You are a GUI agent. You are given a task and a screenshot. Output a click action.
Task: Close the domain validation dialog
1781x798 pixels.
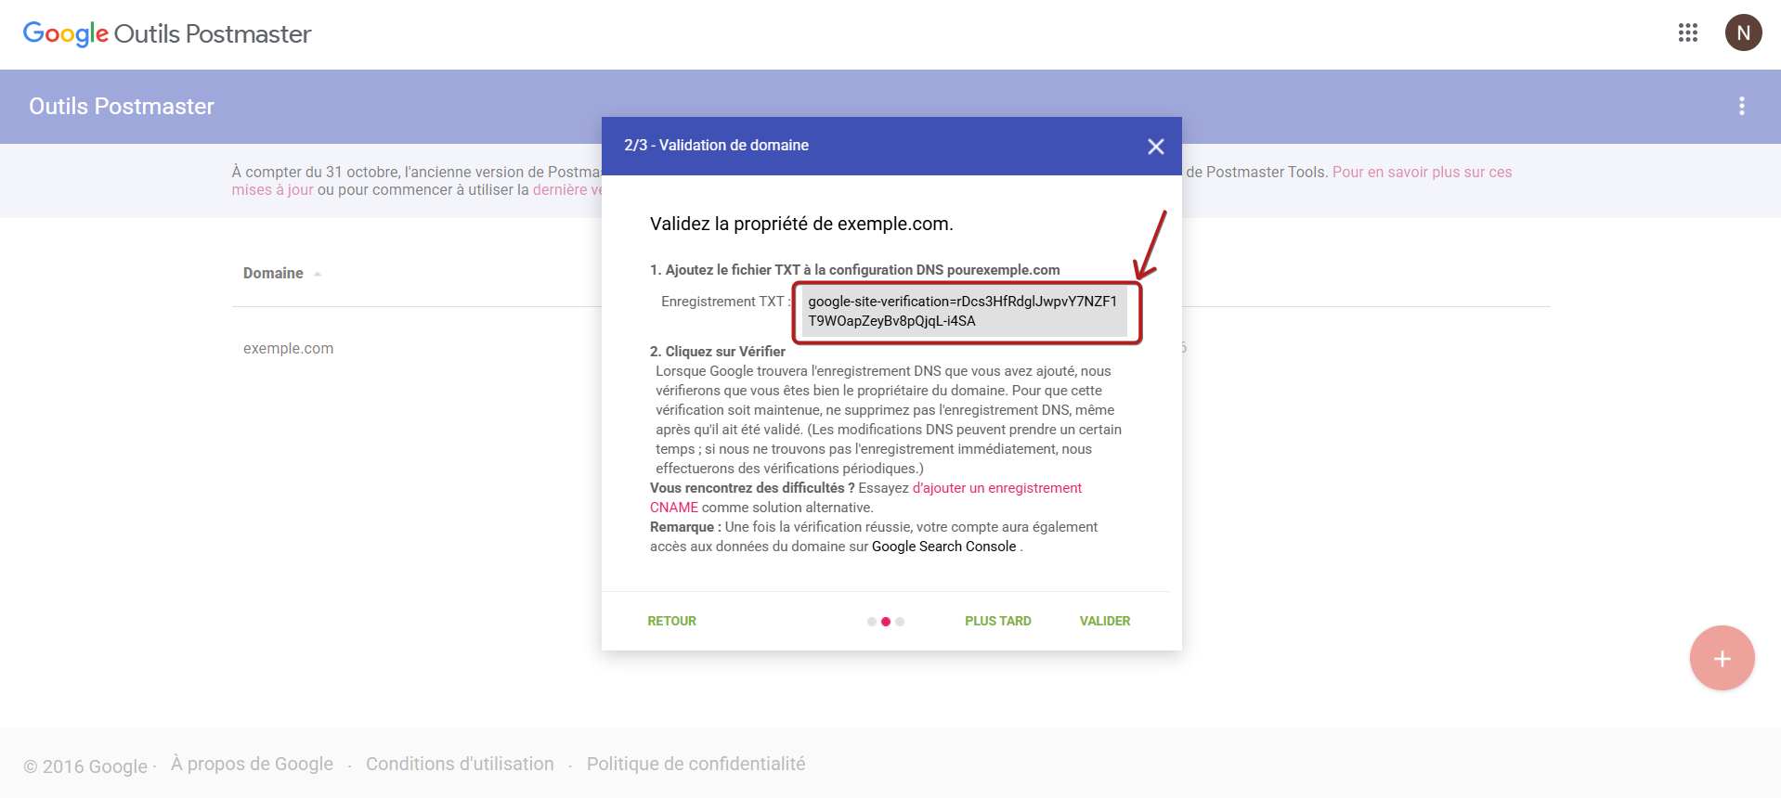[x=1155, y=147]
